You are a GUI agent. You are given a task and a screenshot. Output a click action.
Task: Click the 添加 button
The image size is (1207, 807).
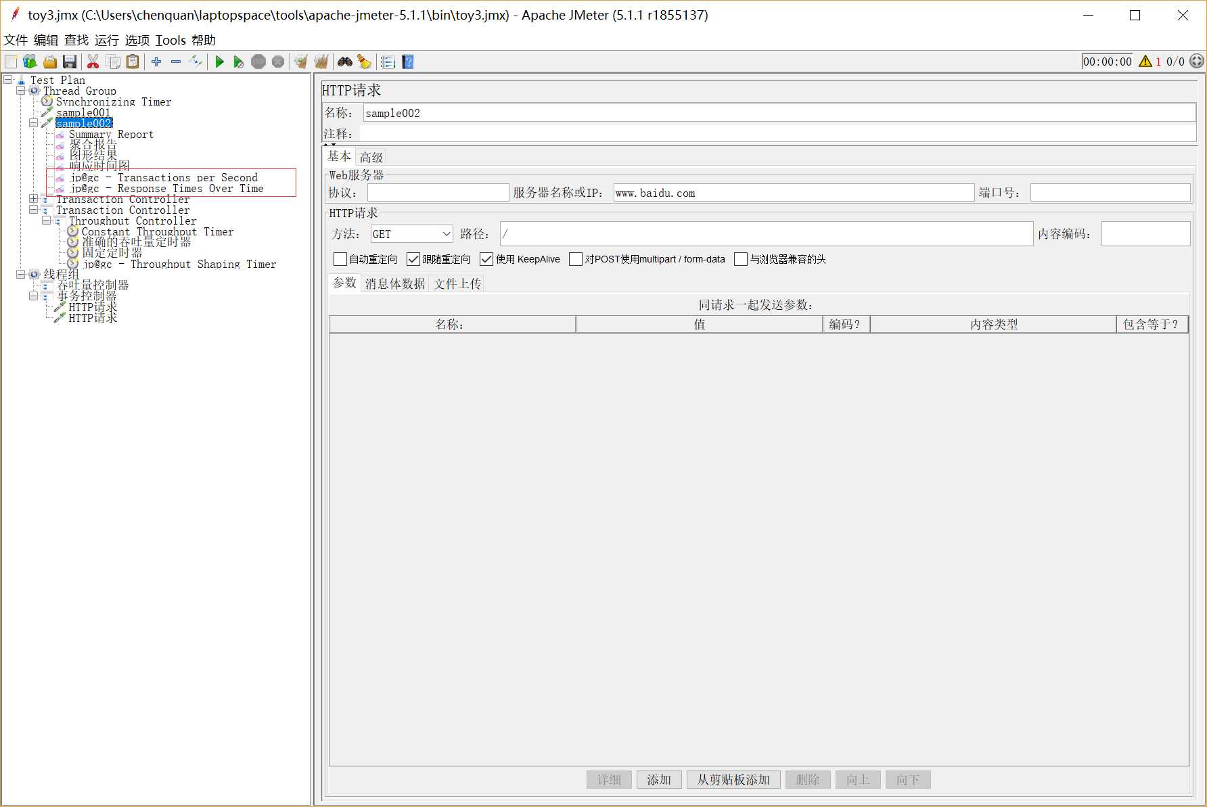659,780
